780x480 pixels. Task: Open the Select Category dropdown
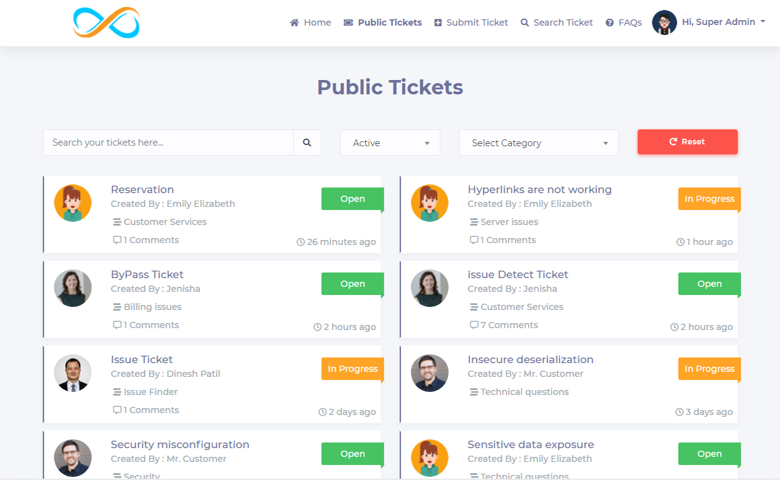pyautogui.click(x=539, y=142)
